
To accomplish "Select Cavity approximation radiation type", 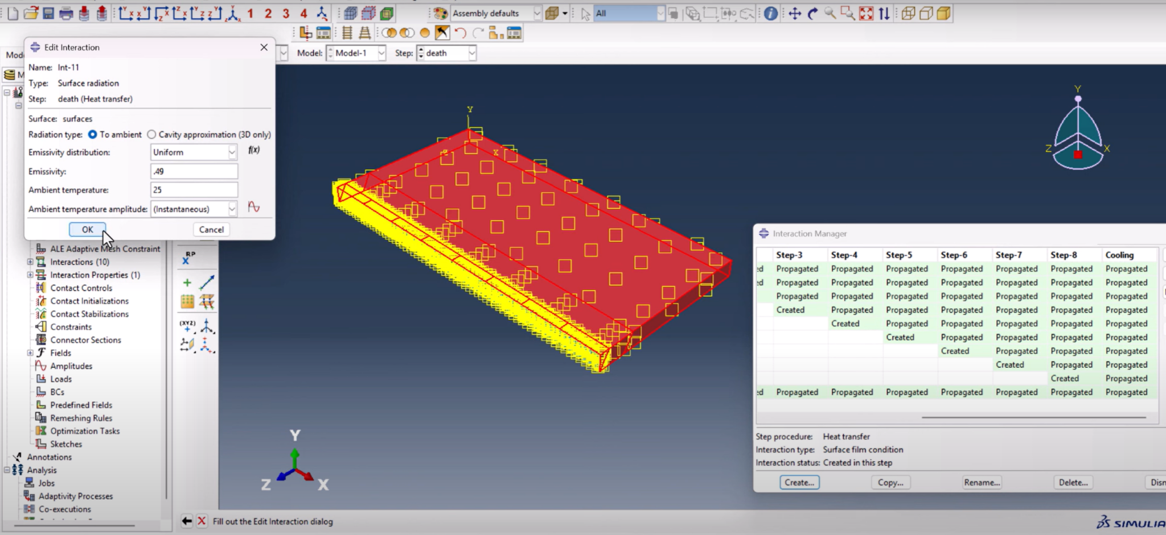I will click(x=152, y=134).
